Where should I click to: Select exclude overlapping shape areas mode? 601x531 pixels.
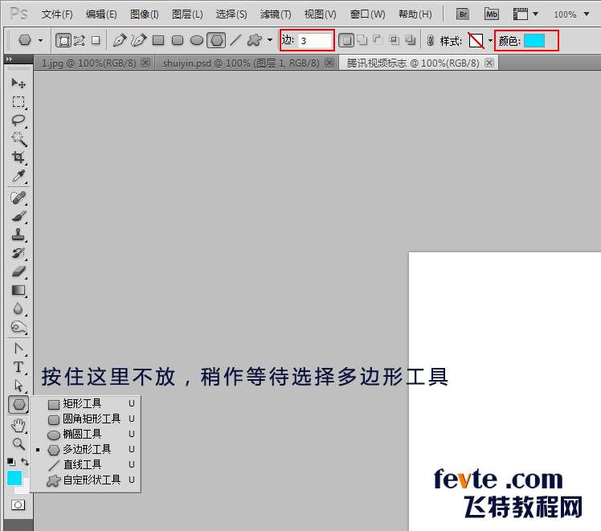click(x=410, y=40)
